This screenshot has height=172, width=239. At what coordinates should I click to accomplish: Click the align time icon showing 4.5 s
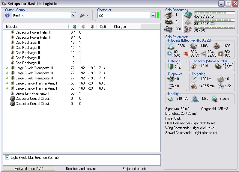[195, 99]
